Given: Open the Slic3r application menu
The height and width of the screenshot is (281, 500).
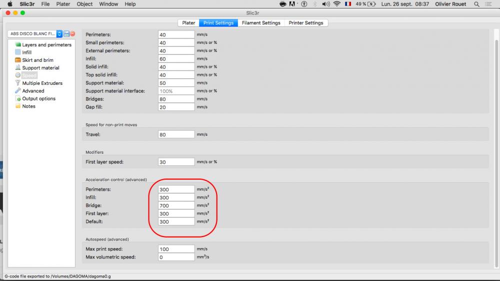Looking at the screenshot, I should point(27,4).
